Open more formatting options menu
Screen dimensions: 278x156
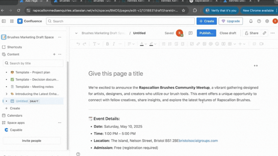120,44
